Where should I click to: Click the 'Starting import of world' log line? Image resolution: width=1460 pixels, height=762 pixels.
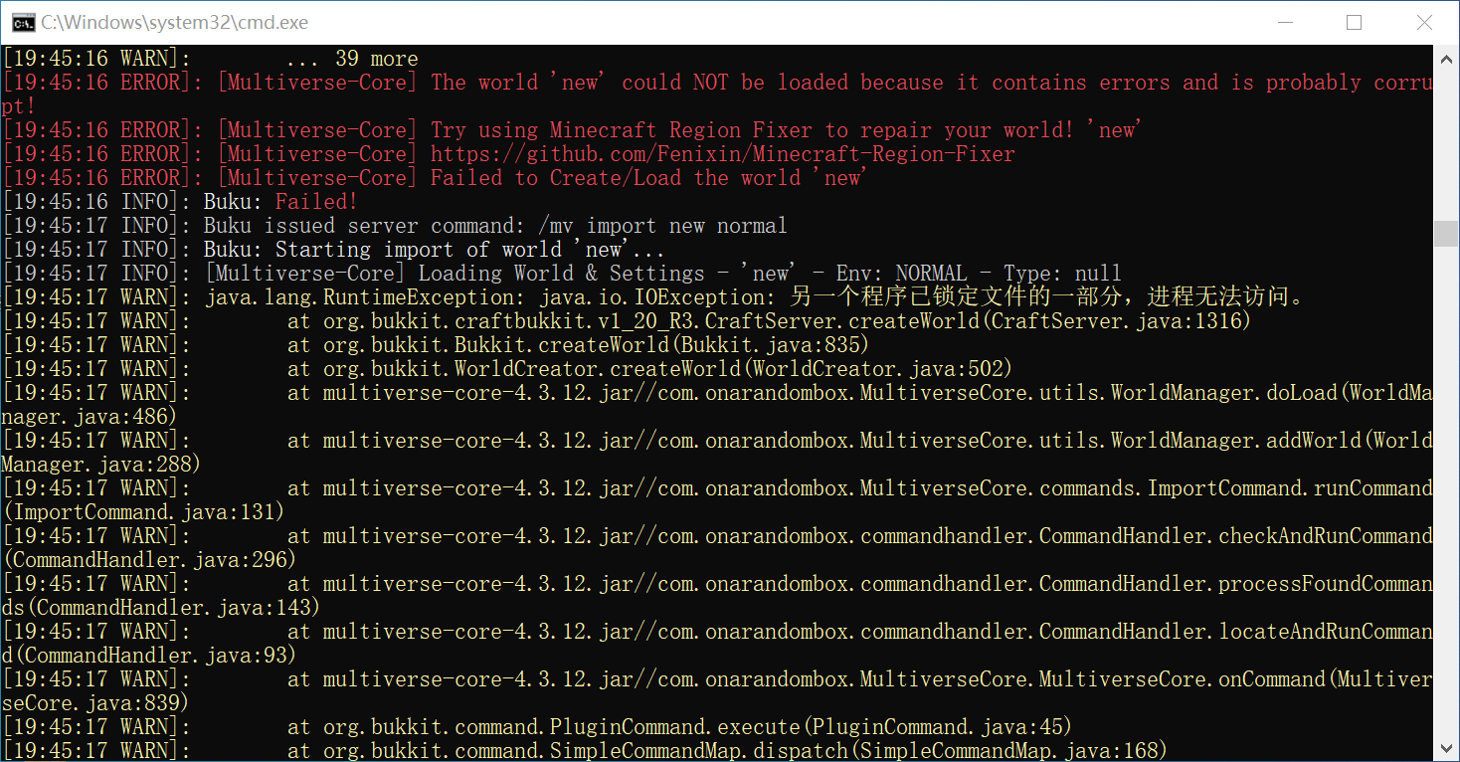(x=434, y=250)
